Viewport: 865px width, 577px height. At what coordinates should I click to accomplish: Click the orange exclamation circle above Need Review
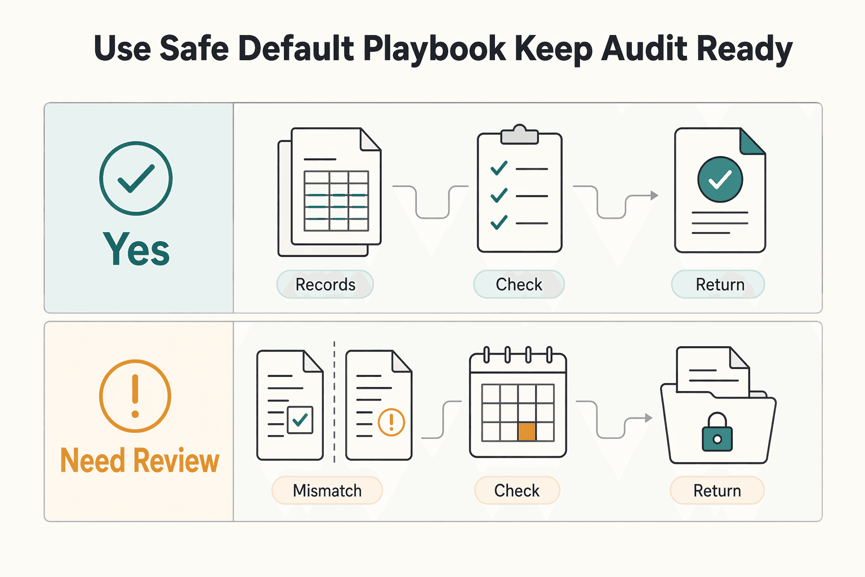[135, 396]
